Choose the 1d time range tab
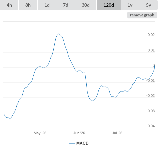The height and width of the screenshot is (152, 158). tap(47, 5)
